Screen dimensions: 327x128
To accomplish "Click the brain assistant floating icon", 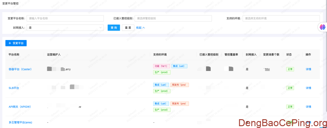I will pyautogui.click(x=323, y=27).
